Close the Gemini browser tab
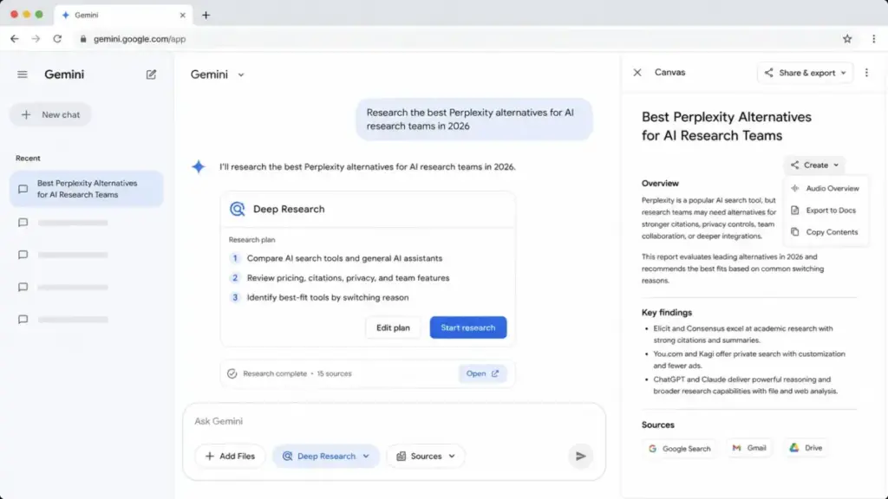 point(182,16)
